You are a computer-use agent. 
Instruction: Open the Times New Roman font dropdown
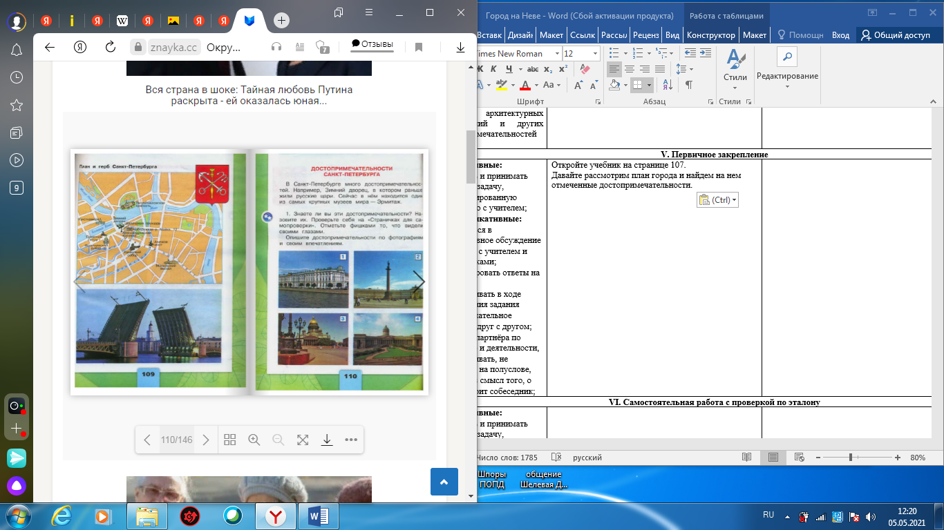pyautogui.click(x=556, y=54)
